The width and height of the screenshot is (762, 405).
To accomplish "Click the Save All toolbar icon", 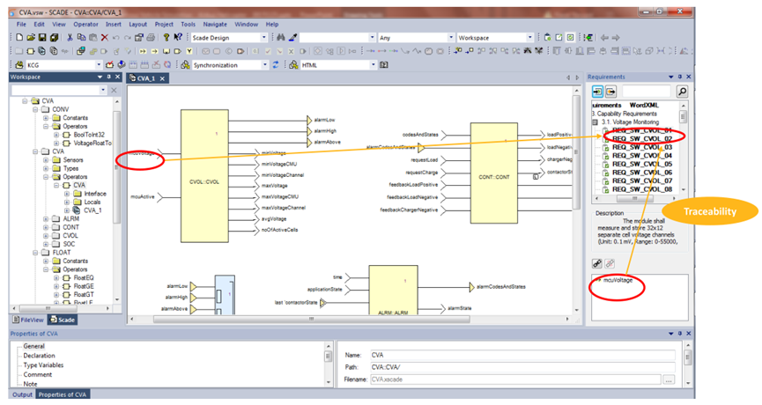I will click(x=54, y=37).
